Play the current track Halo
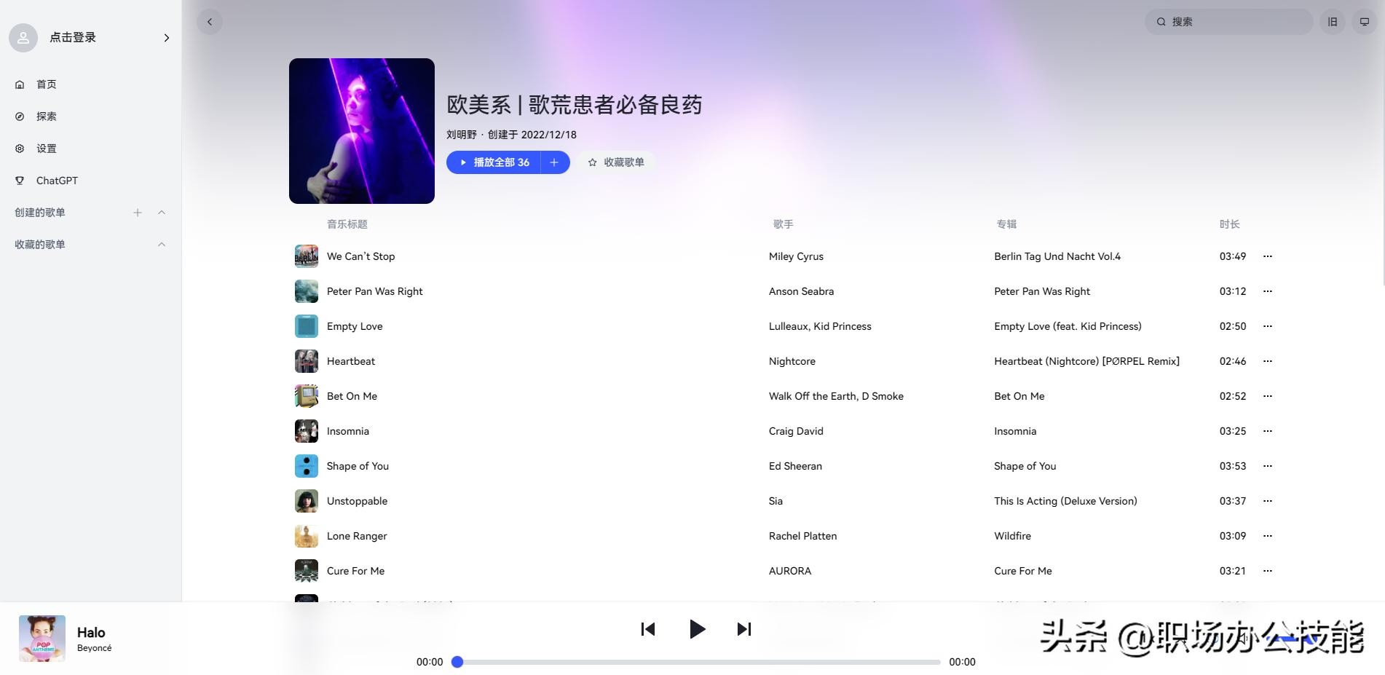The width and height of the screenshot is (1385, 675). (x=697, y=629)
